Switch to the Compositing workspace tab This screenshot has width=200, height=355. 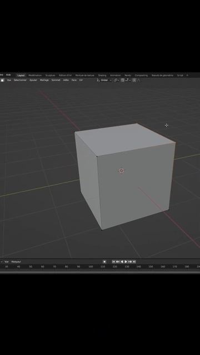(141, 75)
